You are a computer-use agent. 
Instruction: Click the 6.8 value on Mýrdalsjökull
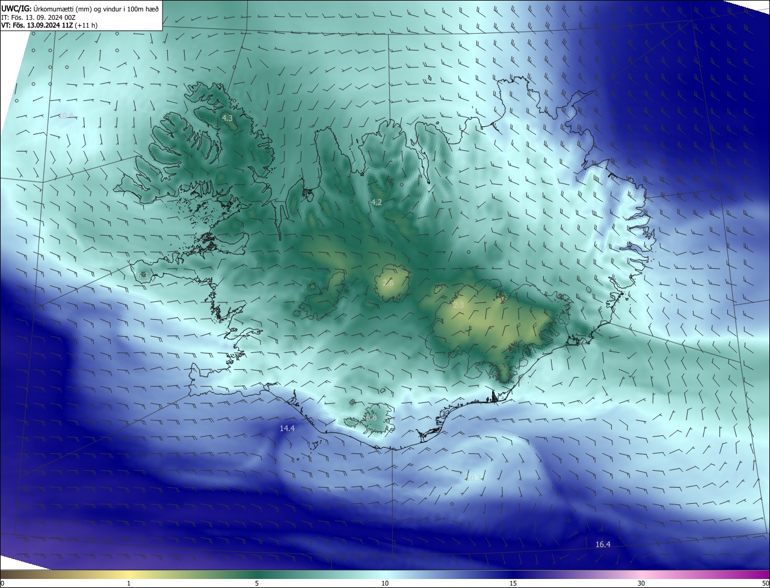pyautogui.click(x=371, y=417)
